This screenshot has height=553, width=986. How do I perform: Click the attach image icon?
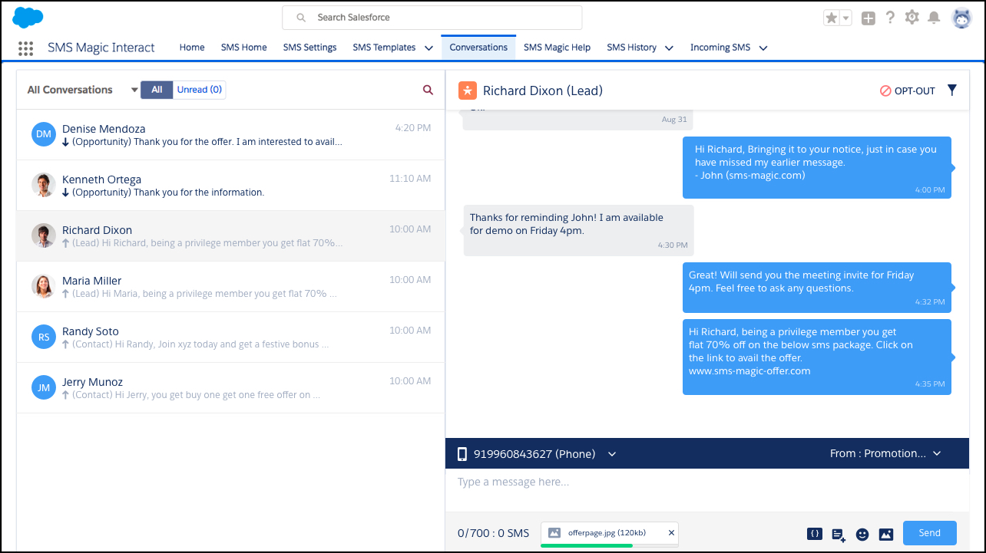(885, 535)
